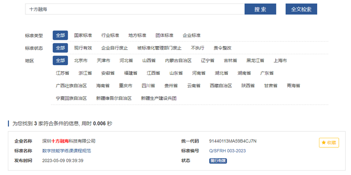This screenshot has height=175, width=351.
Task: Select 内蒙古自治区 region option
Action: tap(178, 60)
